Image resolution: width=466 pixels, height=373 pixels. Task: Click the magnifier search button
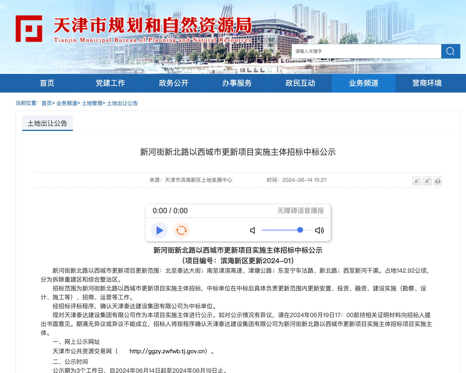450,51
